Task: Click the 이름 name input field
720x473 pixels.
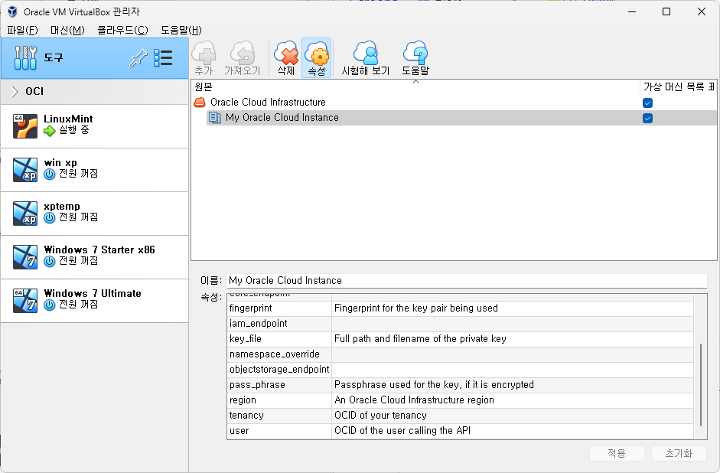Action: [x=467, y=281]
